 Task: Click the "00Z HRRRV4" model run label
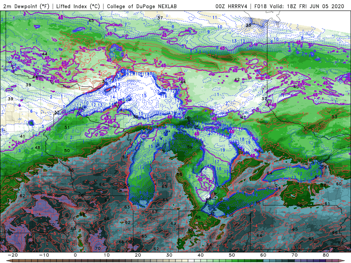(231, 6)
